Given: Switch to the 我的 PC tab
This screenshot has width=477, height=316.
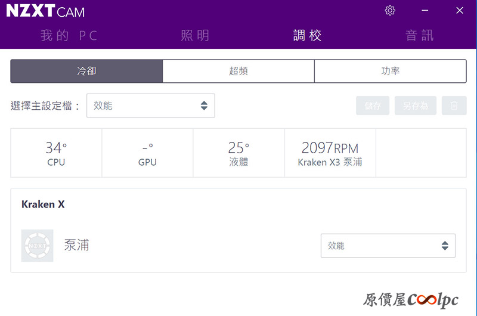Looking at the screenshot, I should tap(69, 35).
